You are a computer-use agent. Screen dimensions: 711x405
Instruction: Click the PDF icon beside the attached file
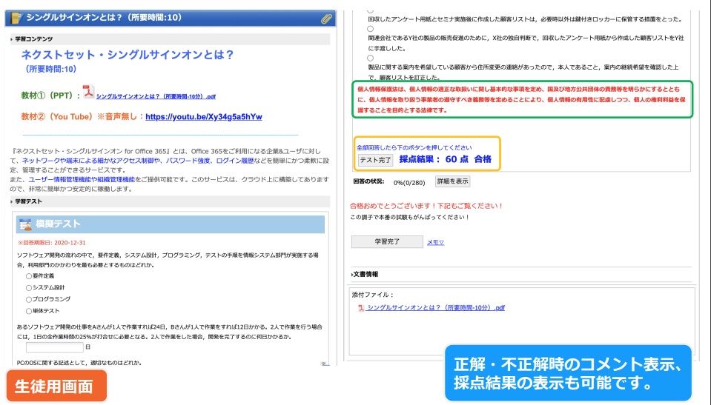(361, 308)
